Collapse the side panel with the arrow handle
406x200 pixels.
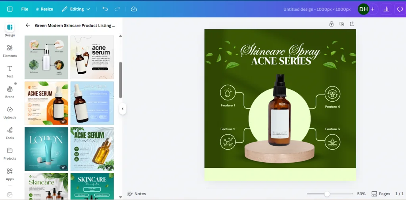[x=123, y=109]
